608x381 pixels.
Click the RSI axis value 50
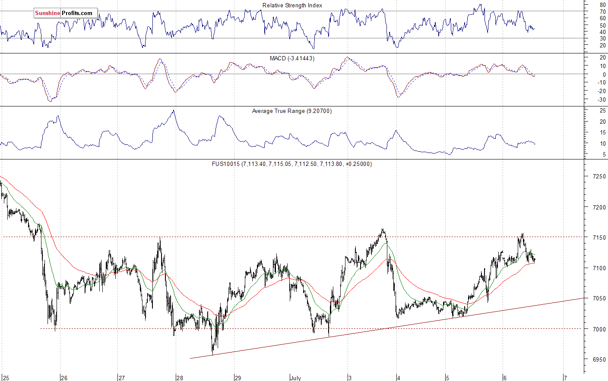602,25
